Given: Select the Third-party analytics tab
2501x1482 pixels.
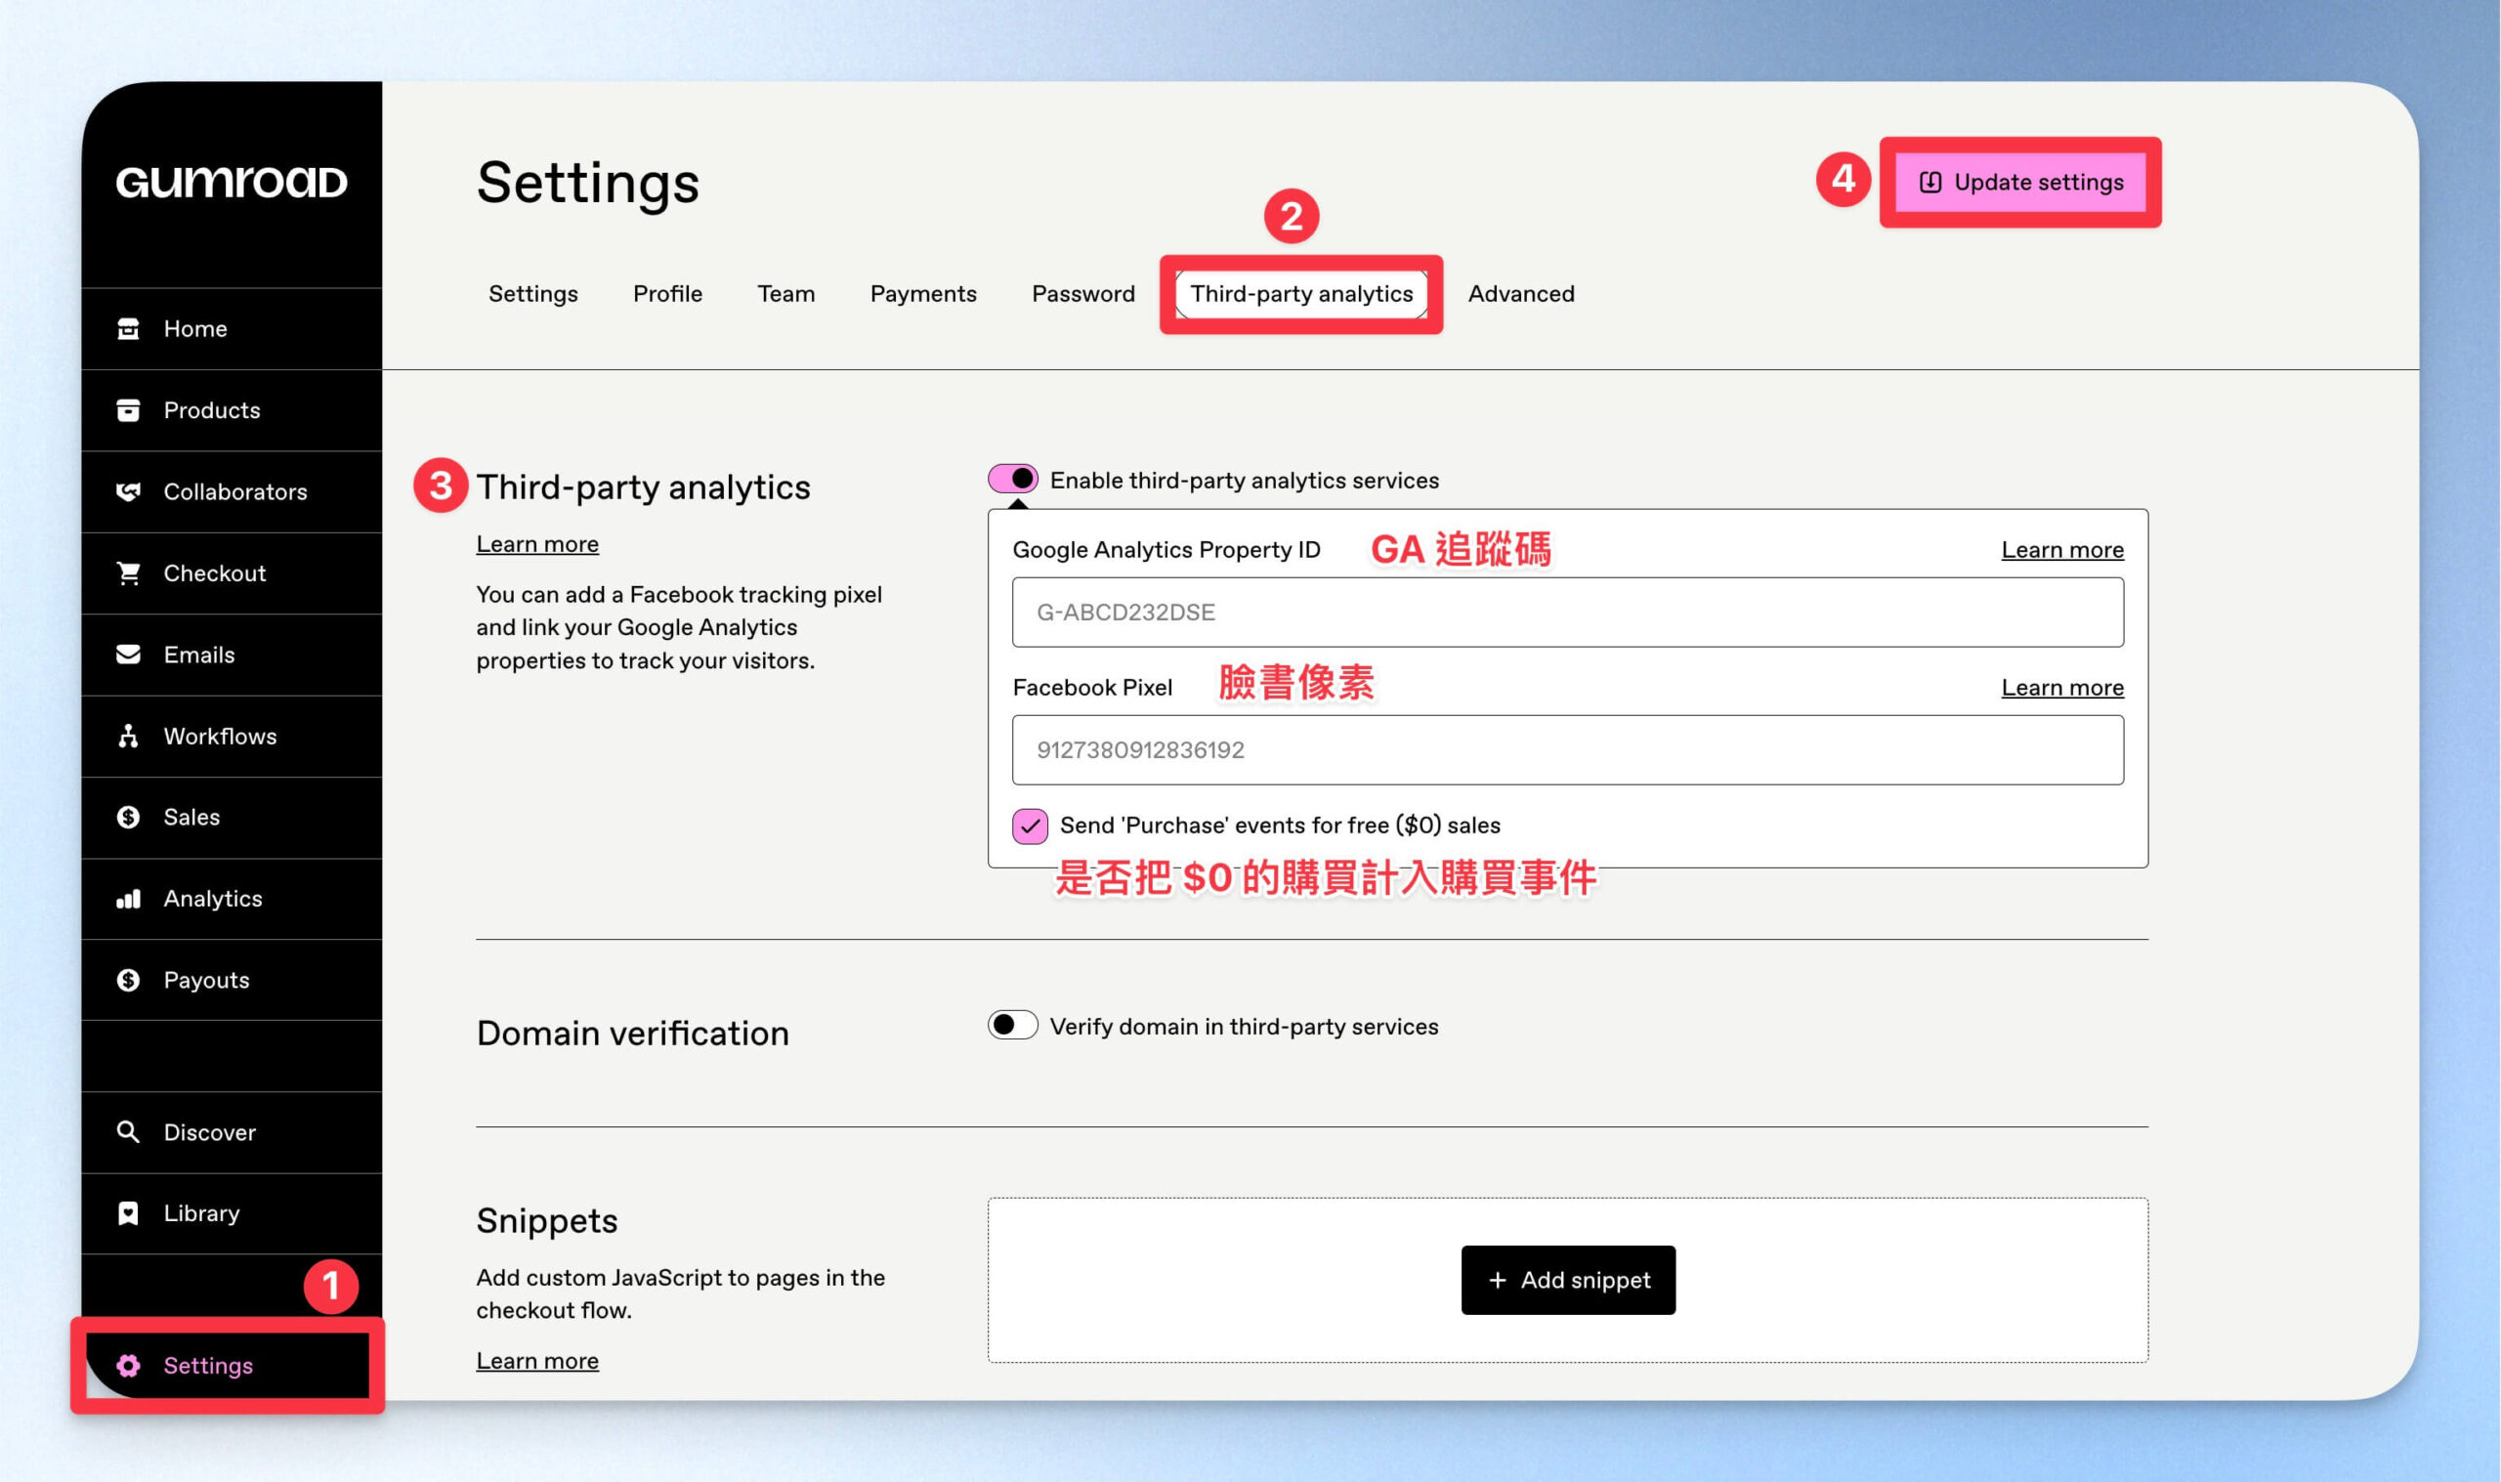Looking at the screenshot, I should [1301, 294].
